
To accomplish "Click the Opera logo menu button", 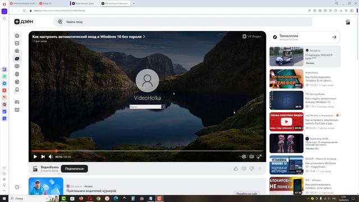I will pyautogui.click(x=4, y=4).
